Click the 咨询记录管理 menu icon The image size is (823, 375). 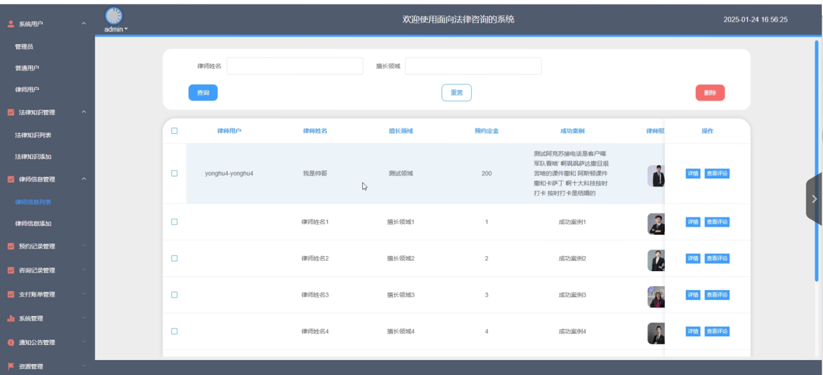pyautogui.click(x=10, y=271)
